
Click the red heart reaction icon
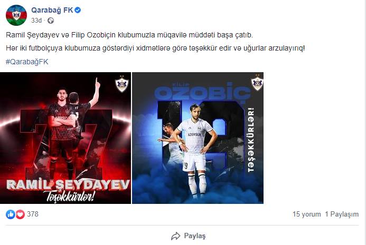20,214
